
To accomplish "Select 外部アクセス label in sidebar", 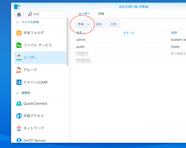I will 33,116.
